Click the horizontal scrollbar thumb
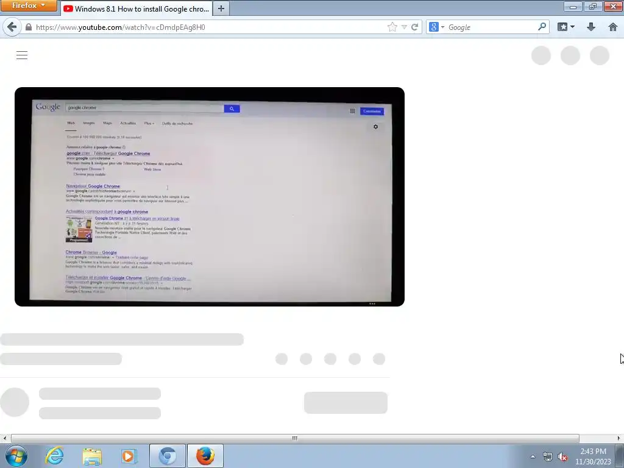Image resolution: width=624 pixels, height=468 pixels. pos(295,438)
